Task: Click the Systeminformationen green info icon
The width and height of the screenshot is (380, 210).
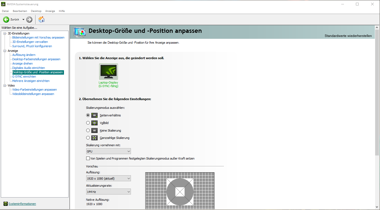Action: 5,204
